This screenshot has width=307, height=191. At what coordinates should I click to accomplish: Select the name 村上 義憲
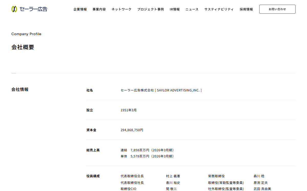[173, 176]
